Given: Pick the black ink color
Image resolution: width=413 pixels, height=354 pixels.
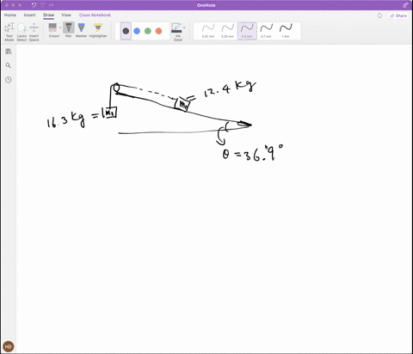Looking at the screenshot, I should click(x=126, y=31).
